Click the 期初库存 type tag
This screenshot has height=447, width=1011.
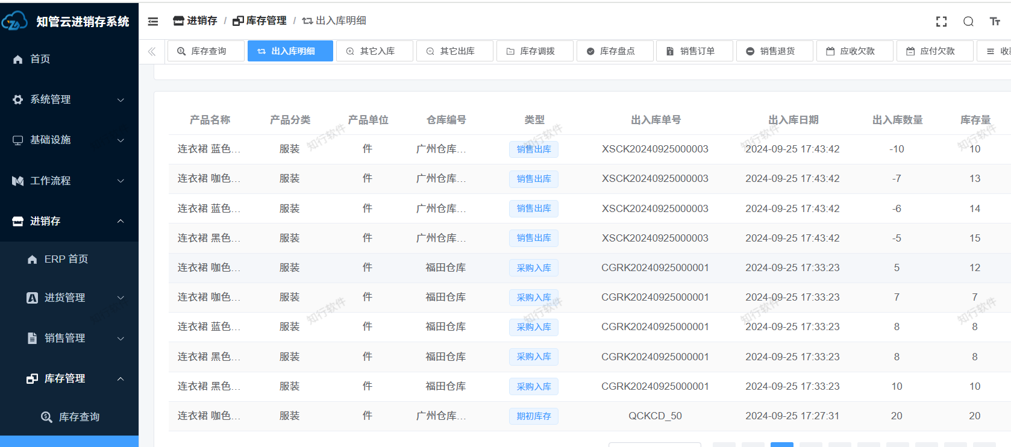point(533,416)
